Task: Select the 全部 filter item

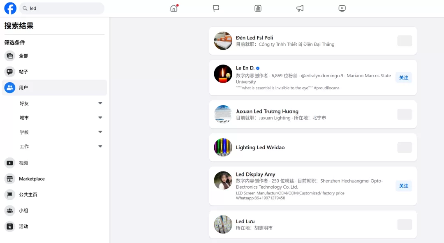Action: click(54, 56)
